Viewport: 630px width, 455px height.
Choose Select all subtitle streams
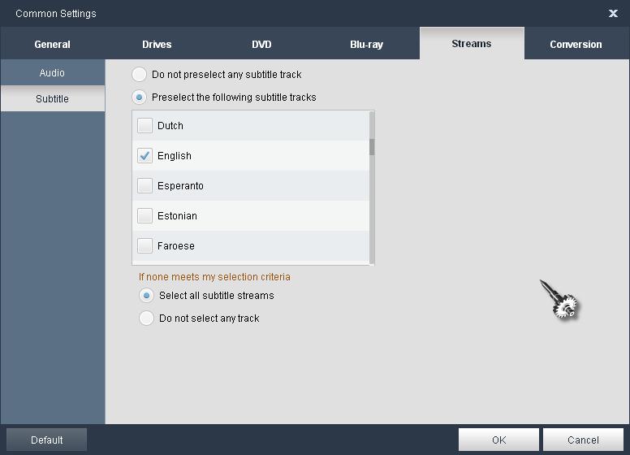click(x=147, y=296)
